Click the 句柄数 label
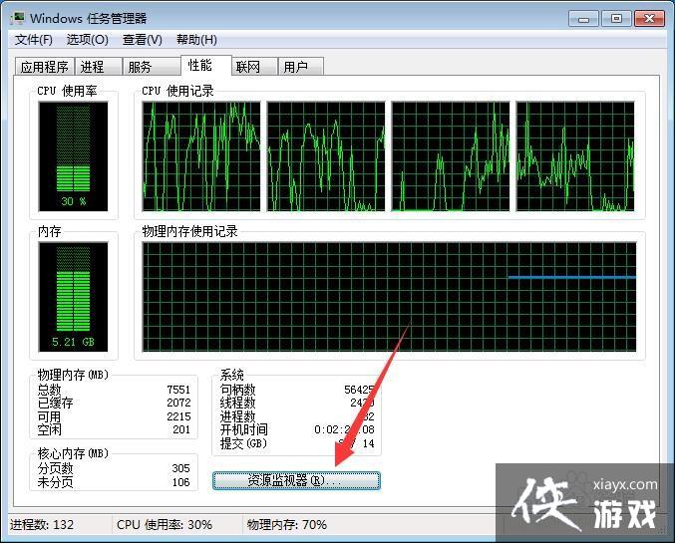The width and height of the screenshot is (675, 543). pyautogui.click(x=237, y=390)
